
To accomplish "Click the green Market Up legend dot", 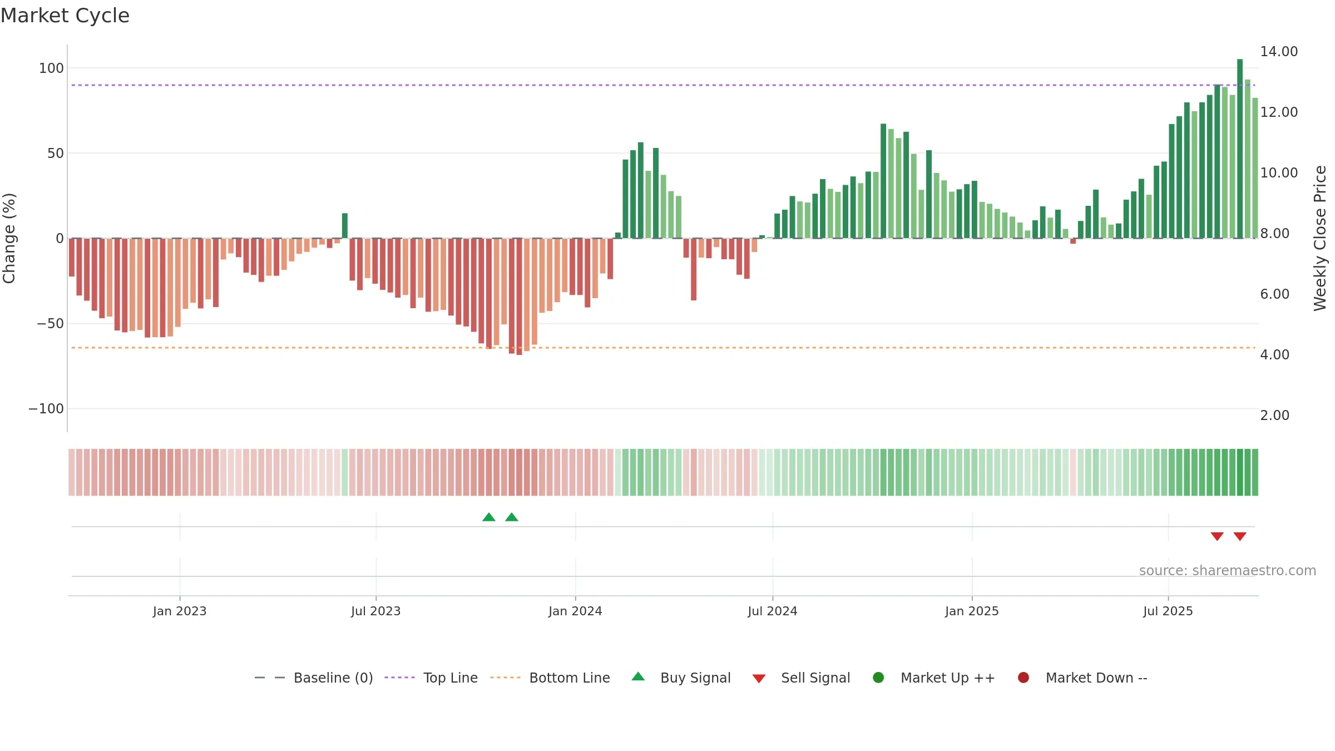I will (x=878, y=677).
